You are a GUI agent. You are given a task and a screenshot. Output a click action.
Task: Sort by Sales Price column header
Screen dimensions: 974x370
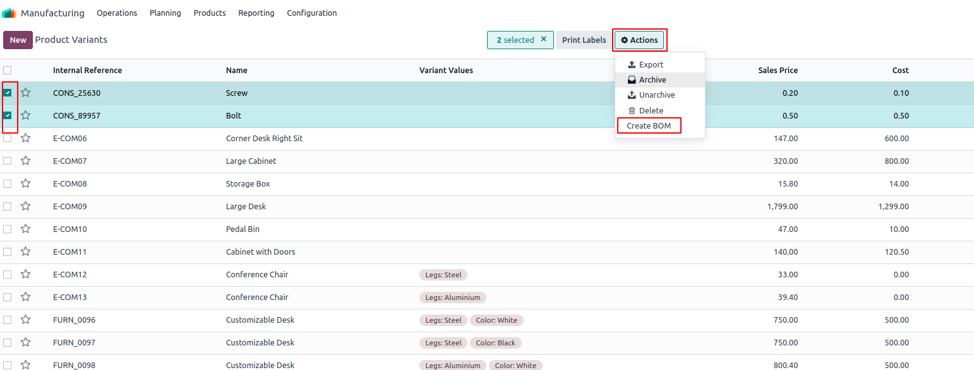[x=778, y=70]
